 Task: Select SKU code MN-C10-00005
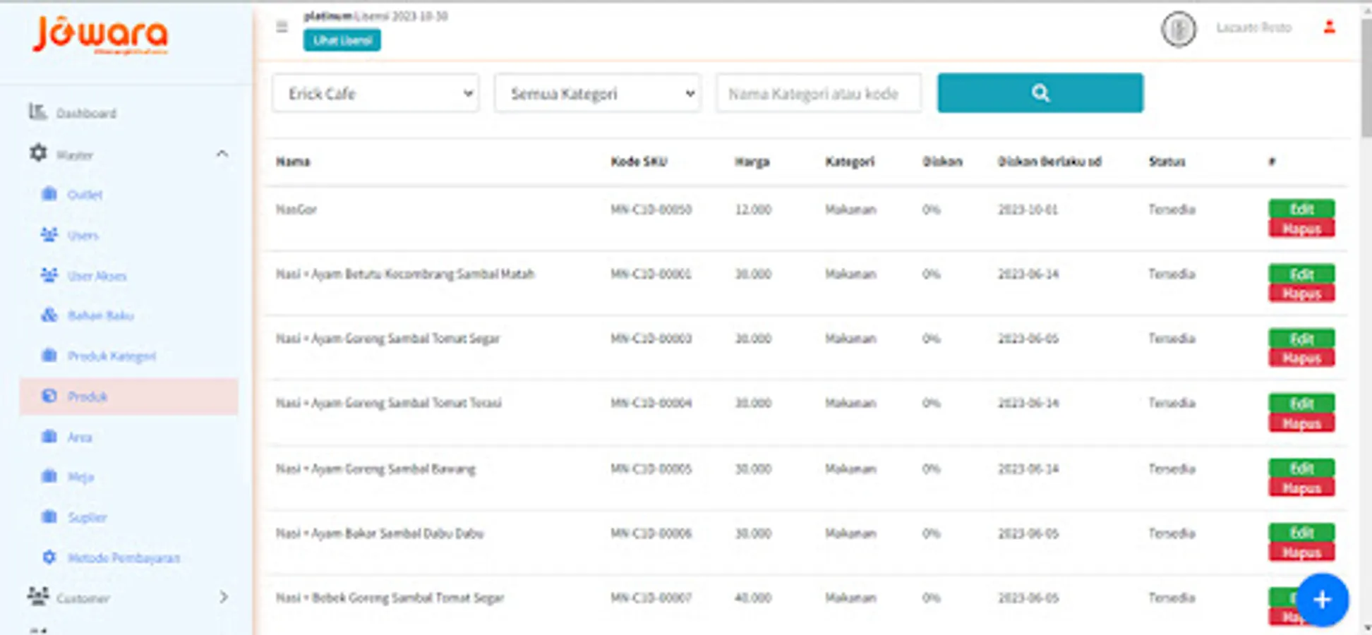pos(651,468)
